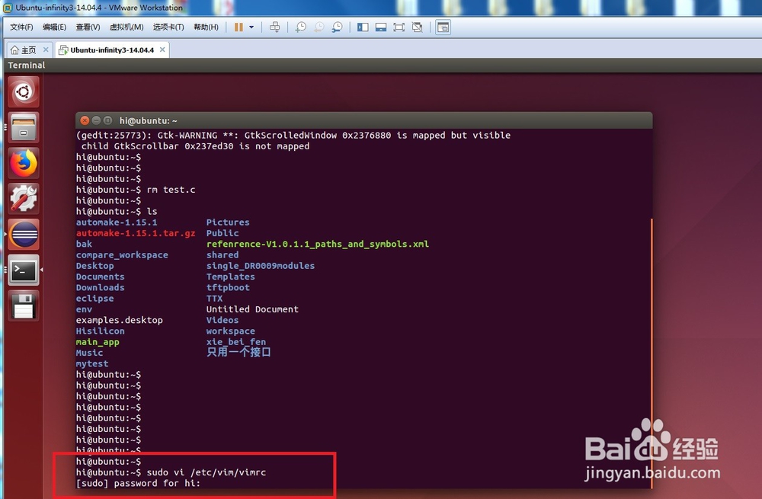Click the refenrence-V1.0.1.1_paths_and_symbols.xml file name

click(317, 244)
